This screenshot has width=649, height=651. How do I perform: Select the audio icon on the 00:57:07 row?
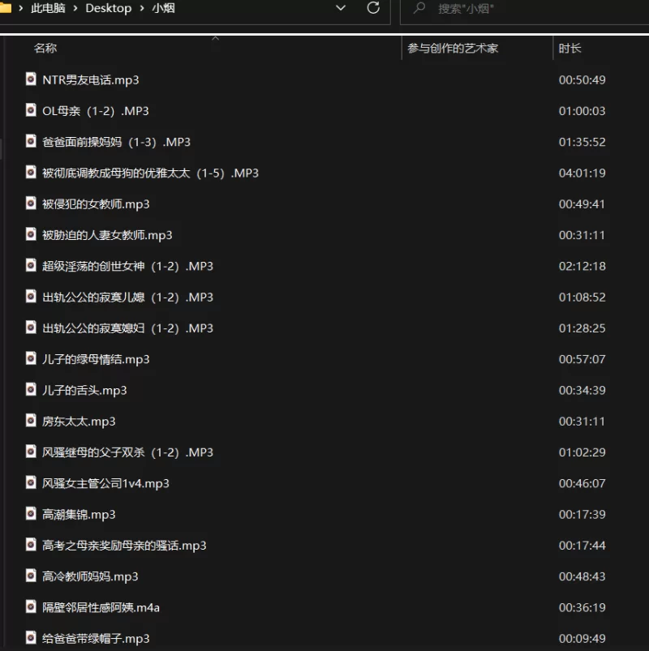coord(31,358)
